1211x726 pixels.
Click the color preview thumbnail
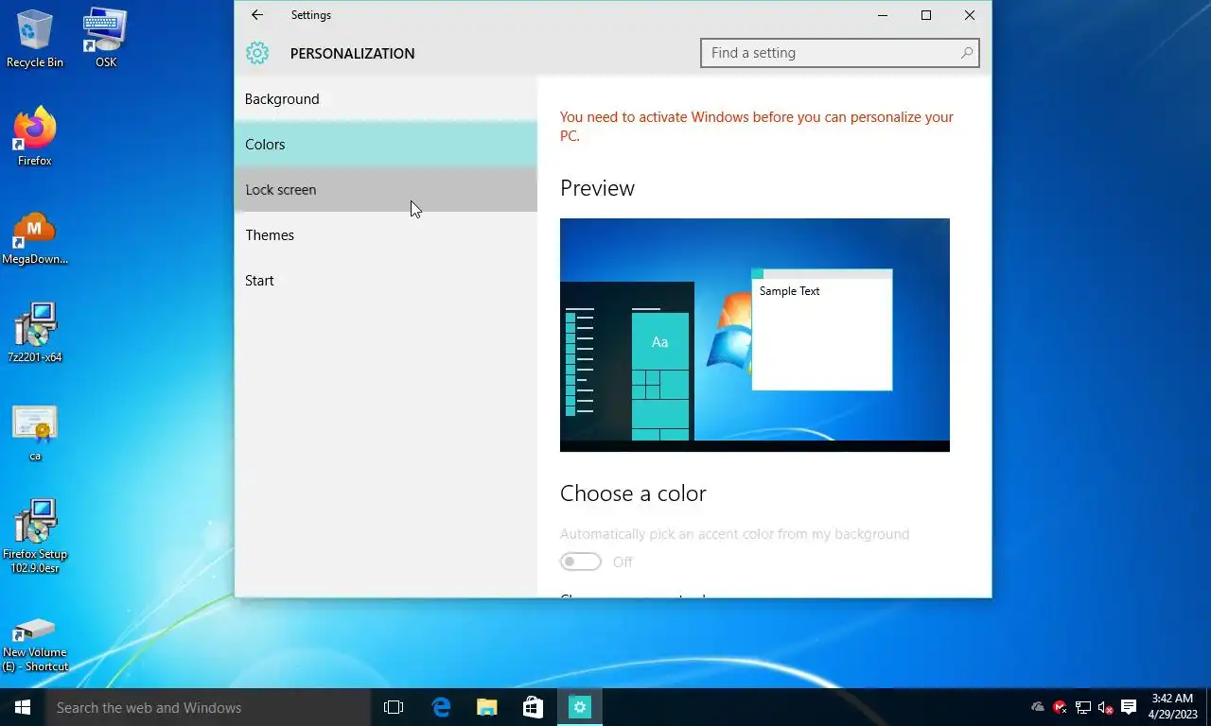click(755, 335)
